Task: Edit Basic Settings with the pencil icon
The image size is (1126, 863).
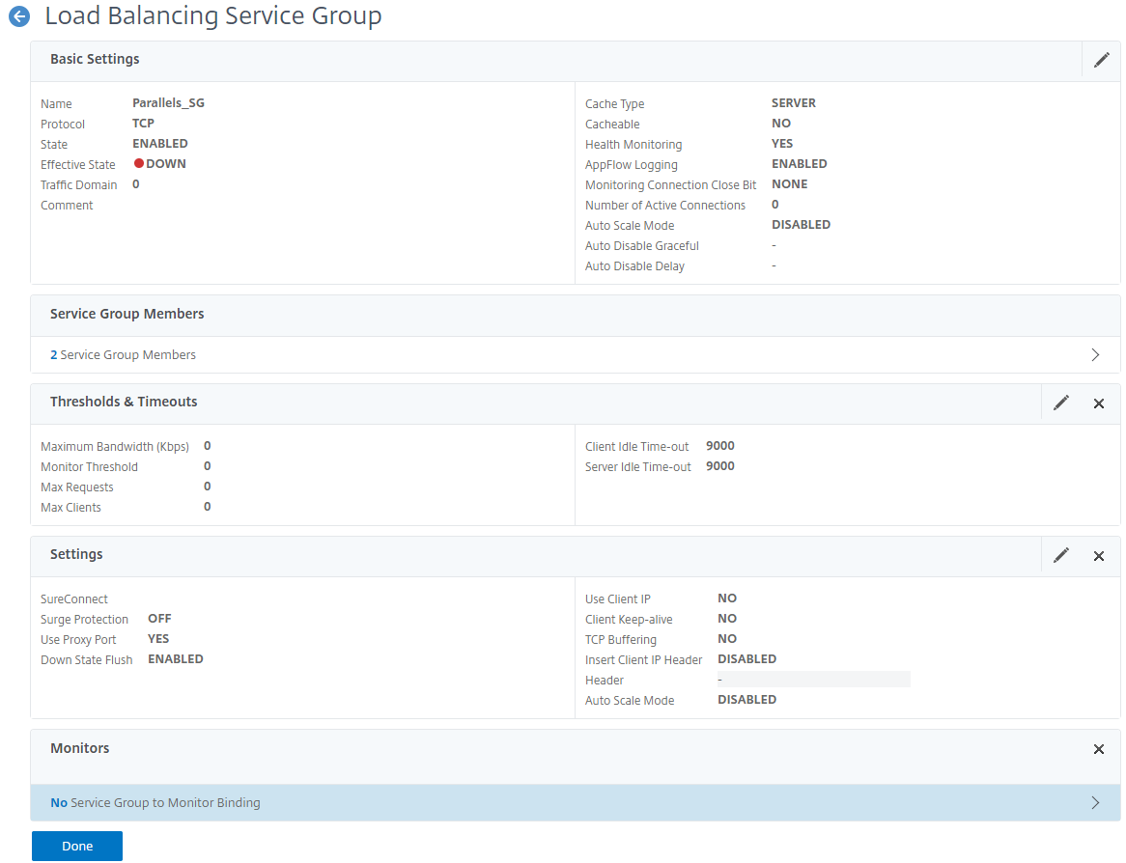Action: click(x=1101, y=60)
